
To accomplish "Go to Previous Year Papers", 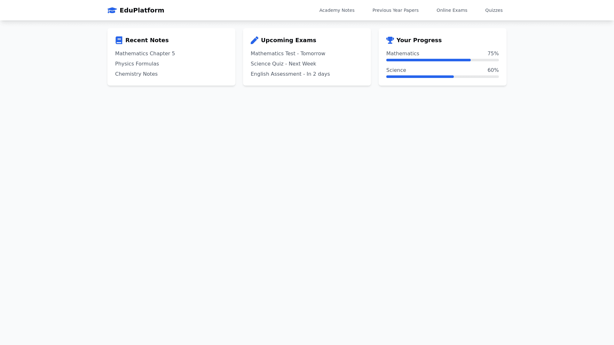I will [x=395, y=10].
